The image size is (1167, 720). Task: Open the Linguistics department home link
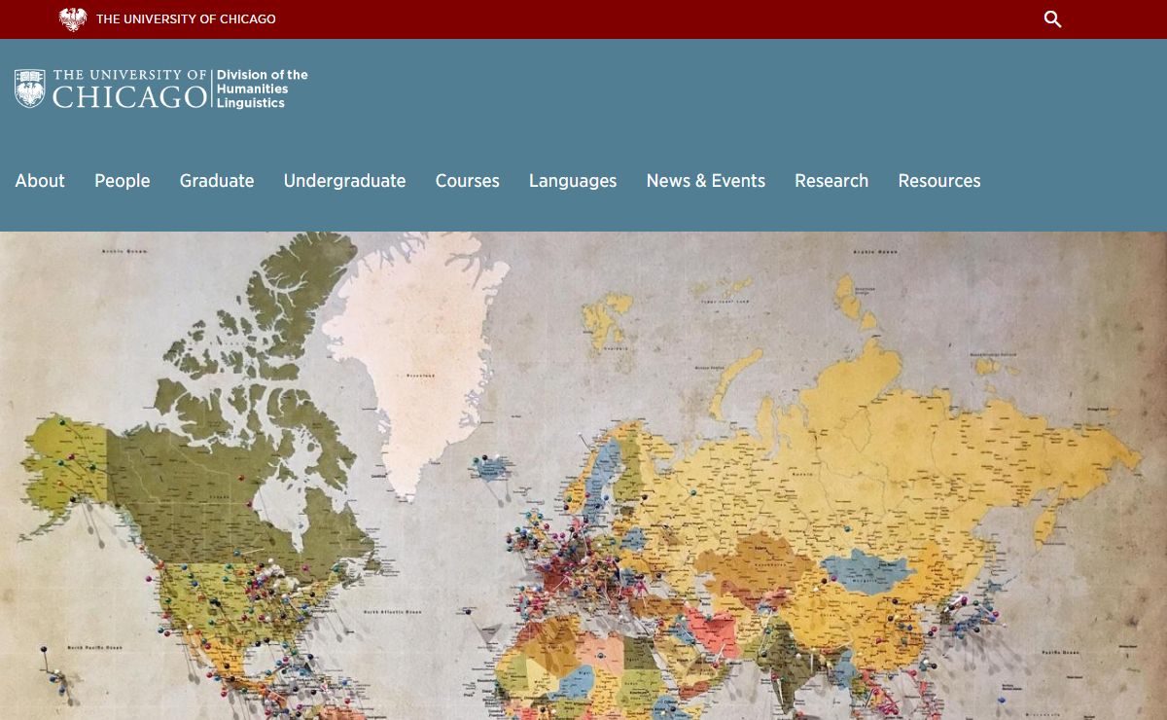click(251, 103)
